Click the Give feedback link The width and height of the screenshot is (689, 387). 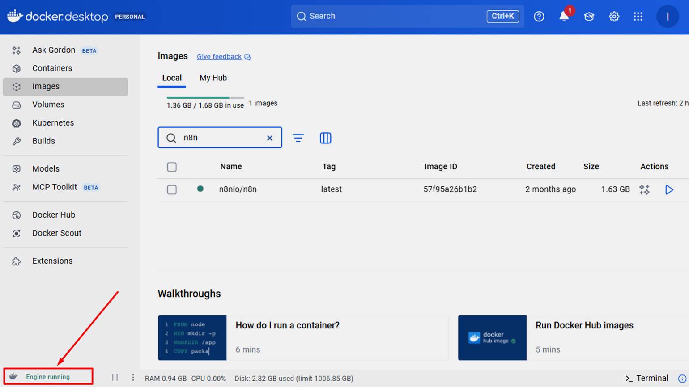[x=219, y=57]
